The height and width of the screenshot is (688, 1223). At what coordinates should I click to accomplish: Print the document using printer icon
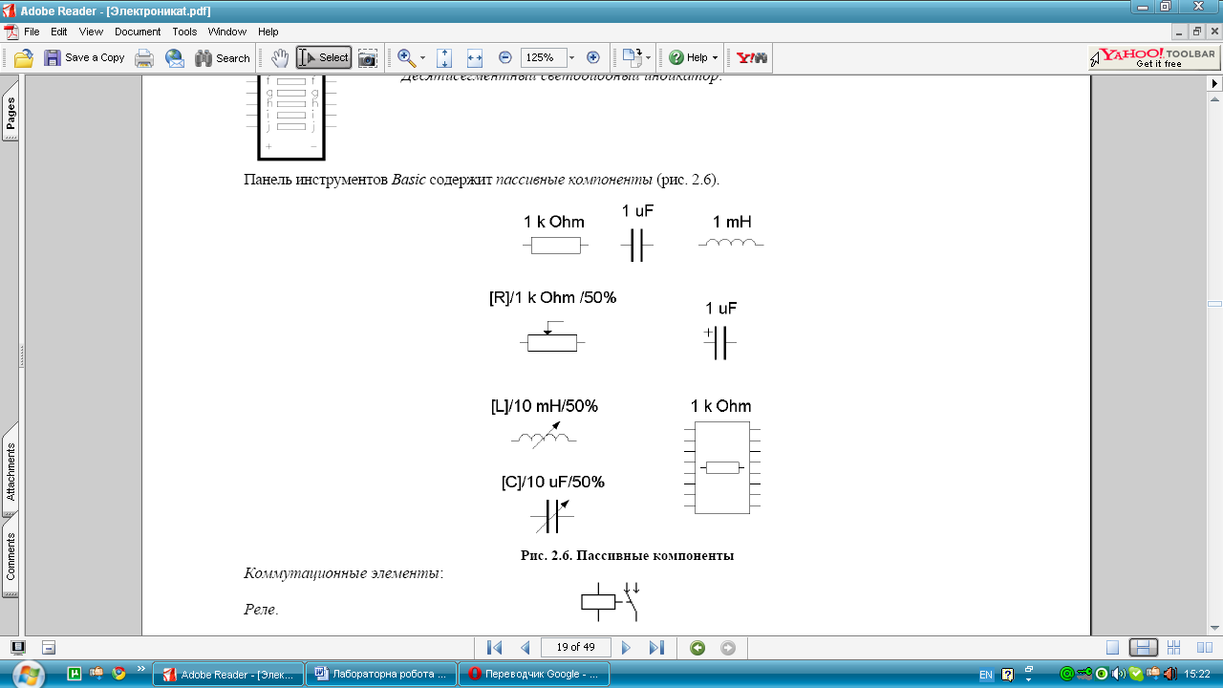pos(144,58)
